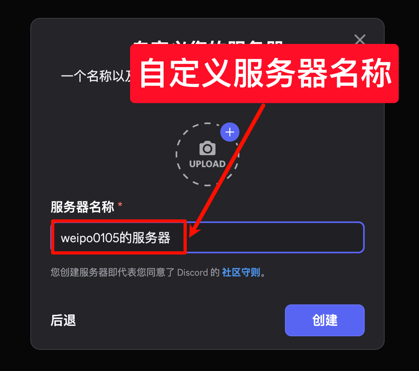Click the weipo0105的服务器 text in the input
The height and width of the screenshot is (371, 419).
[x=115, y=238]
